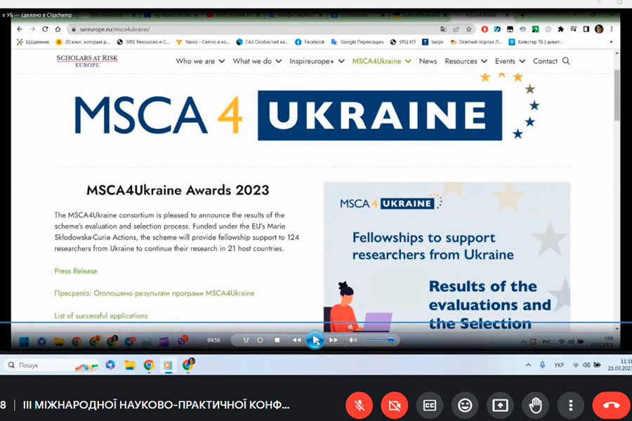Click the translate page icon in address bar

[443, 29]
